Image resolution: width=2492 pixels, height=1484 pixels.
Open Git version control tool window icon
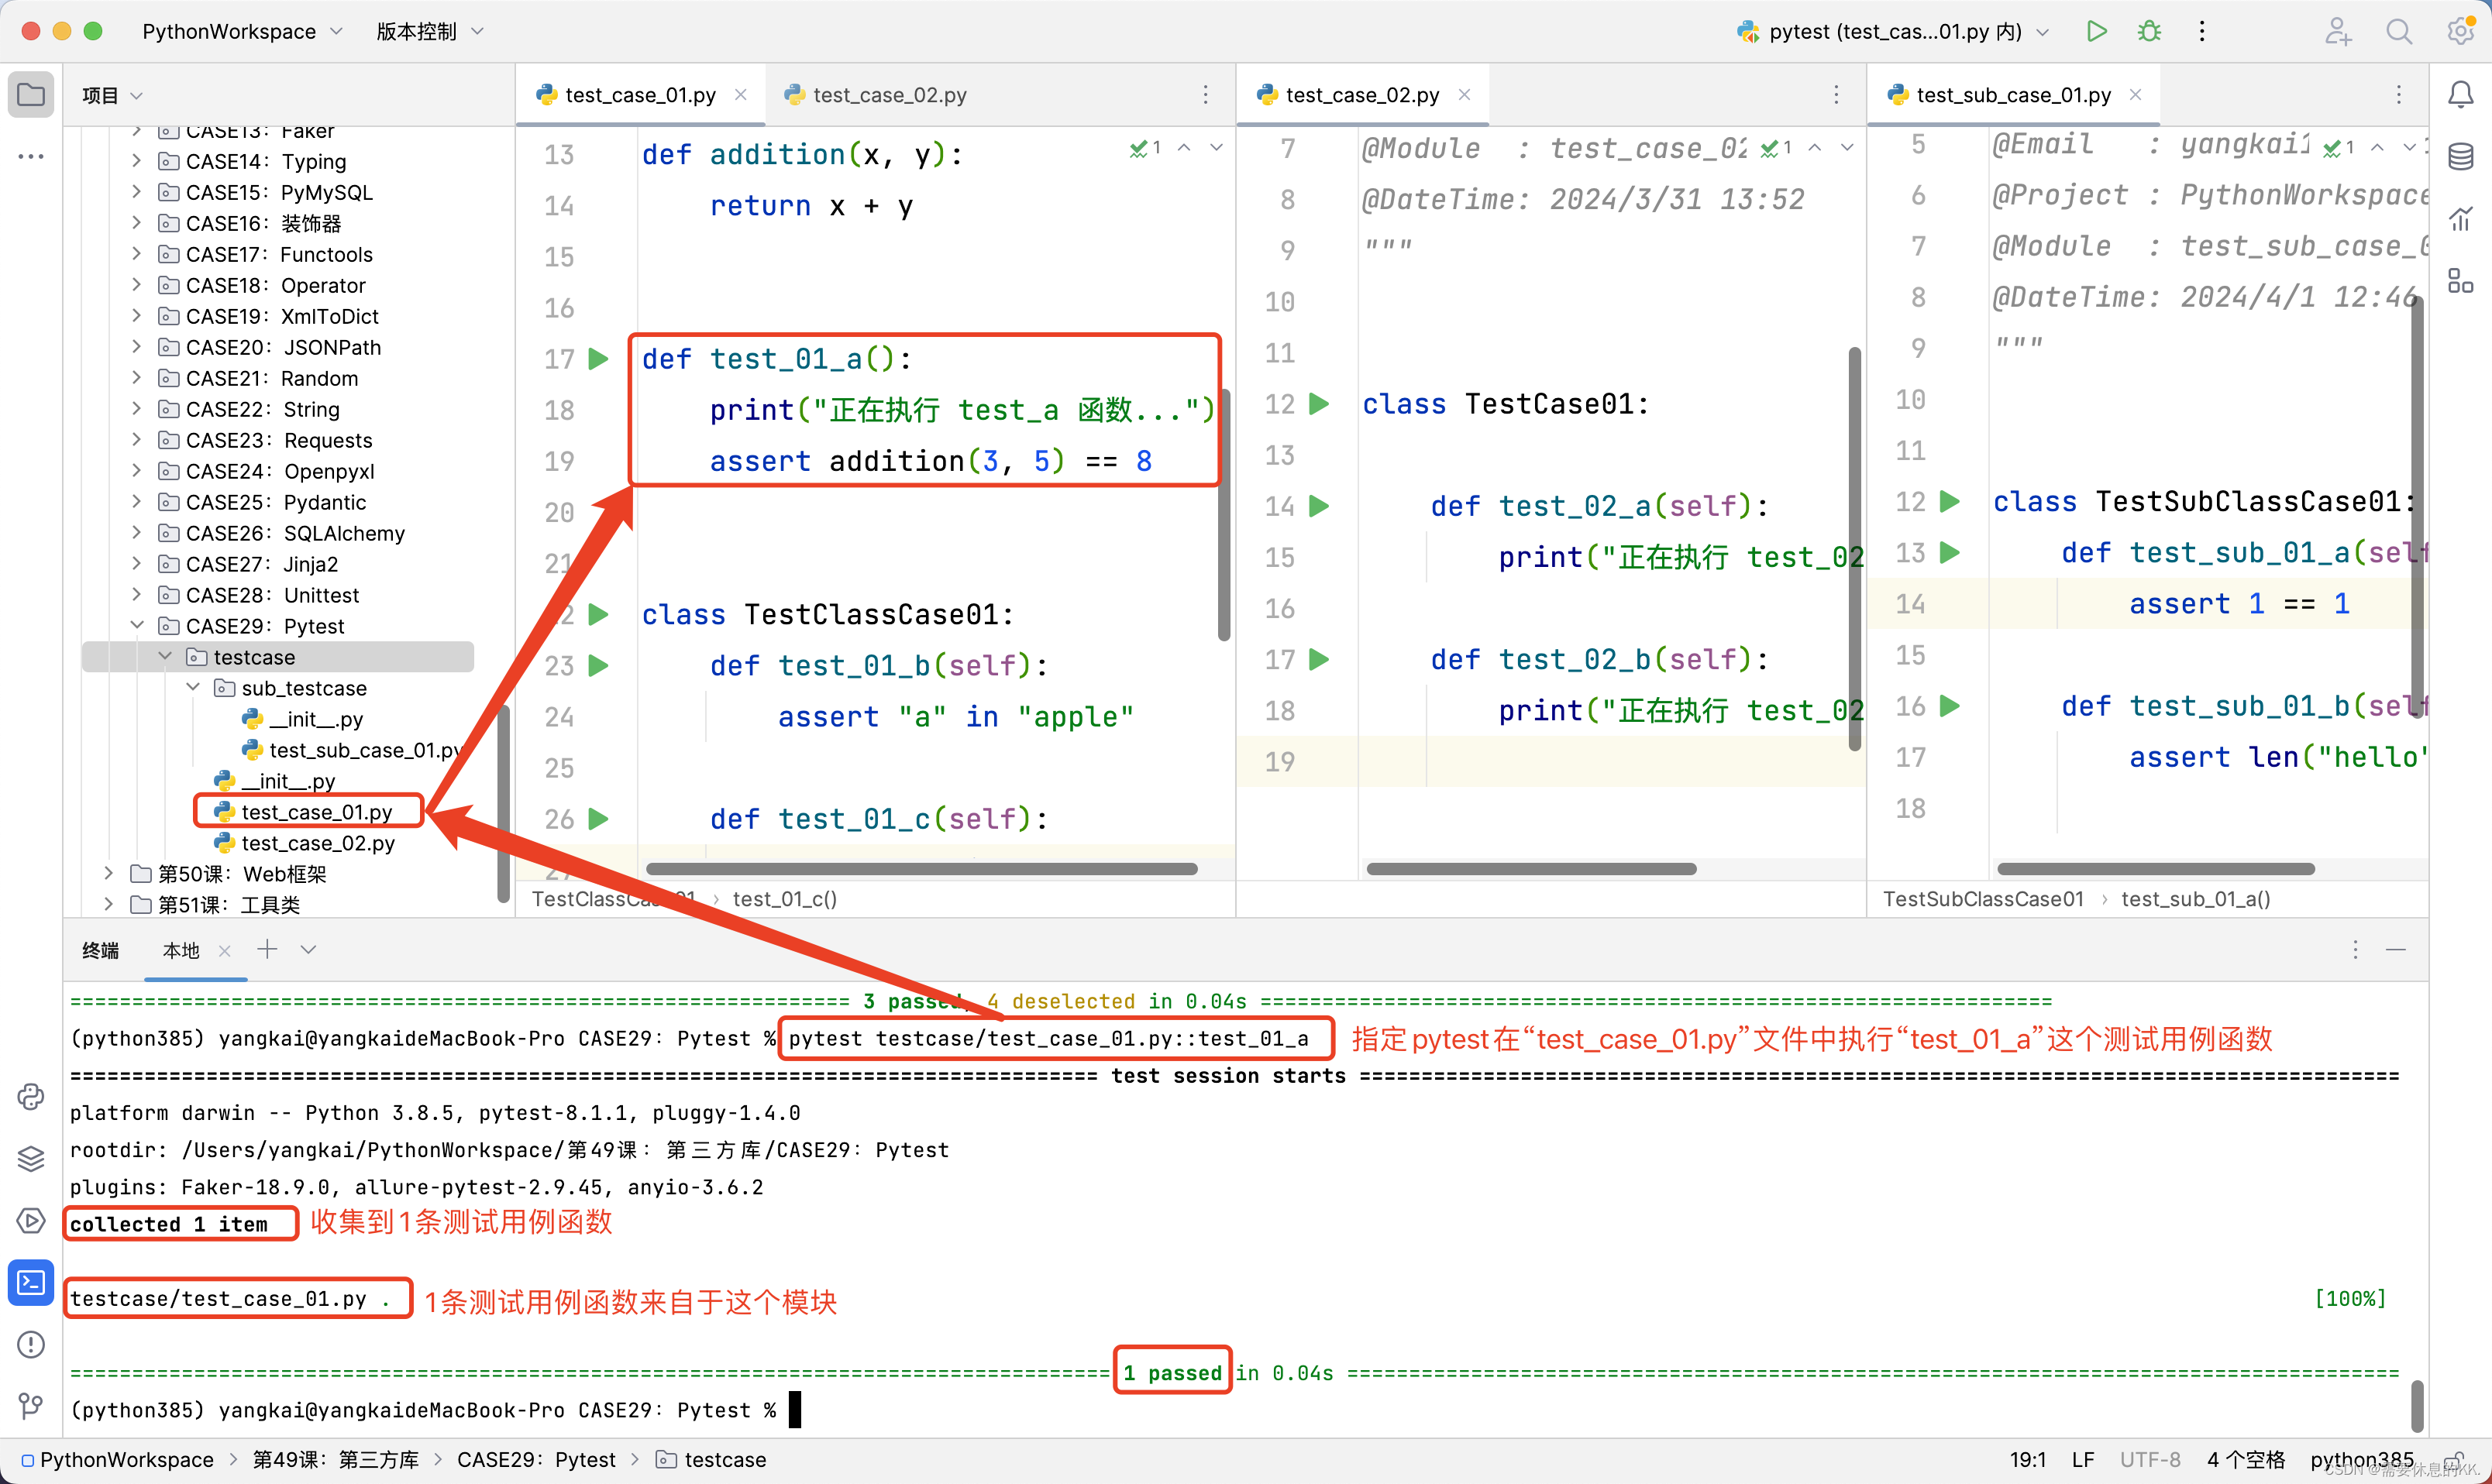point(31,1406)
